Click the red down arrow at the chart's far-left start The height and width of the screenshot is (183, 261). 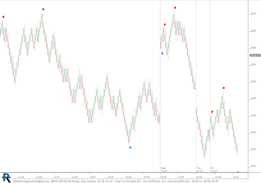[x=4, y=17]
